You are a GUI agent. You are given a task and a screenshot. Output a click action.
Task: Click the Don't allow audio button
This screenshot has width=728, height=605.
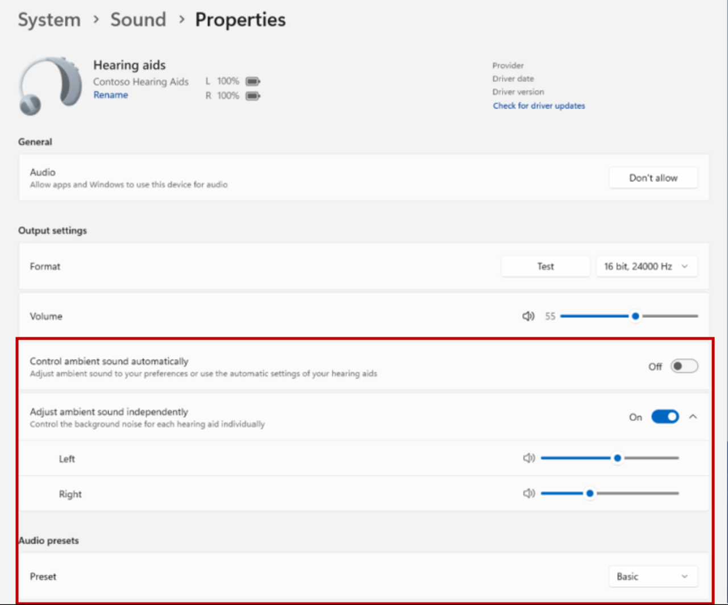tap(653, 178)
